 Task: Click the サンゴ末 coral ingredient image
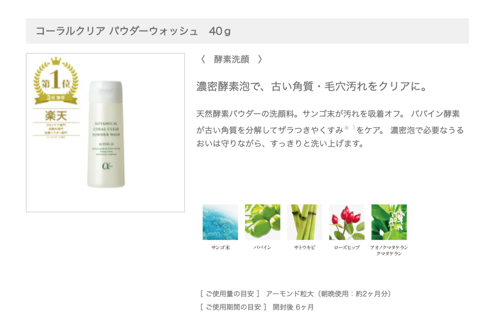[x=220, y=222]
